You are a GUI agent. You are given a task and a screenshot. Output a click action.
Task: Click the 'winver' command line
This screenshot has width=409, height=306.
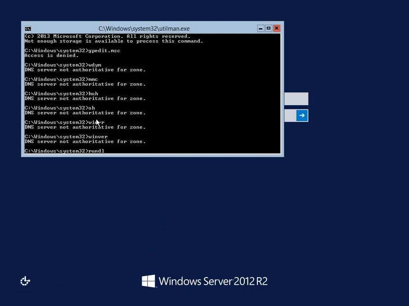[66, 136]
